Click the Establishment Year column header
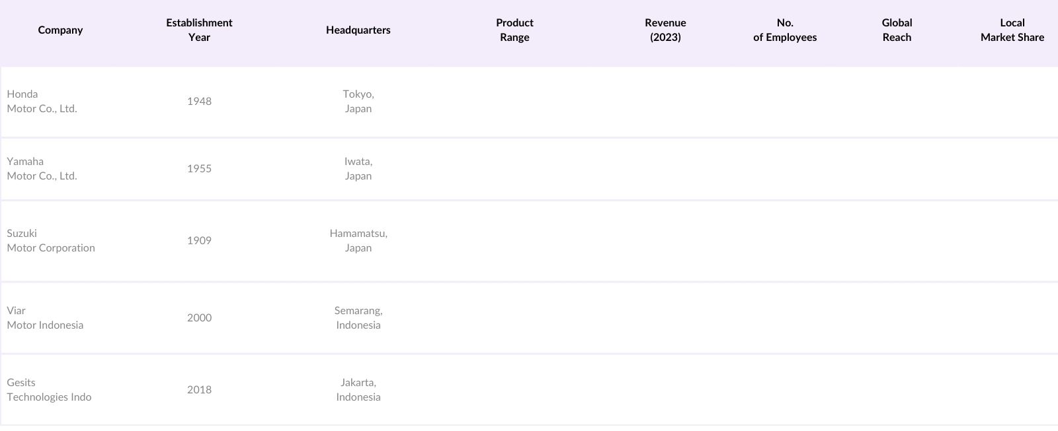 (x=199, y=30)
